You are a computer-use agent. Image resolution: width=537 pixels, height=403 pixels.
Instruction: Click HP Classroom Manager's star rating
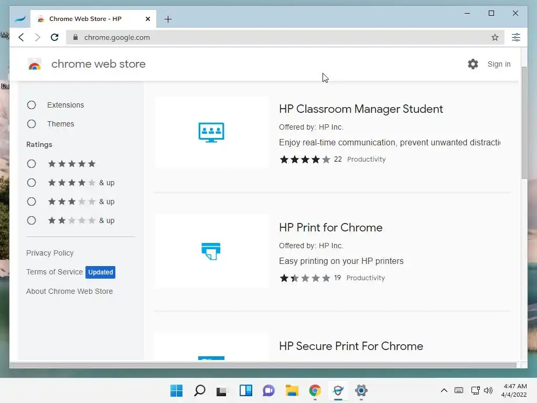(x=305, y=160)
